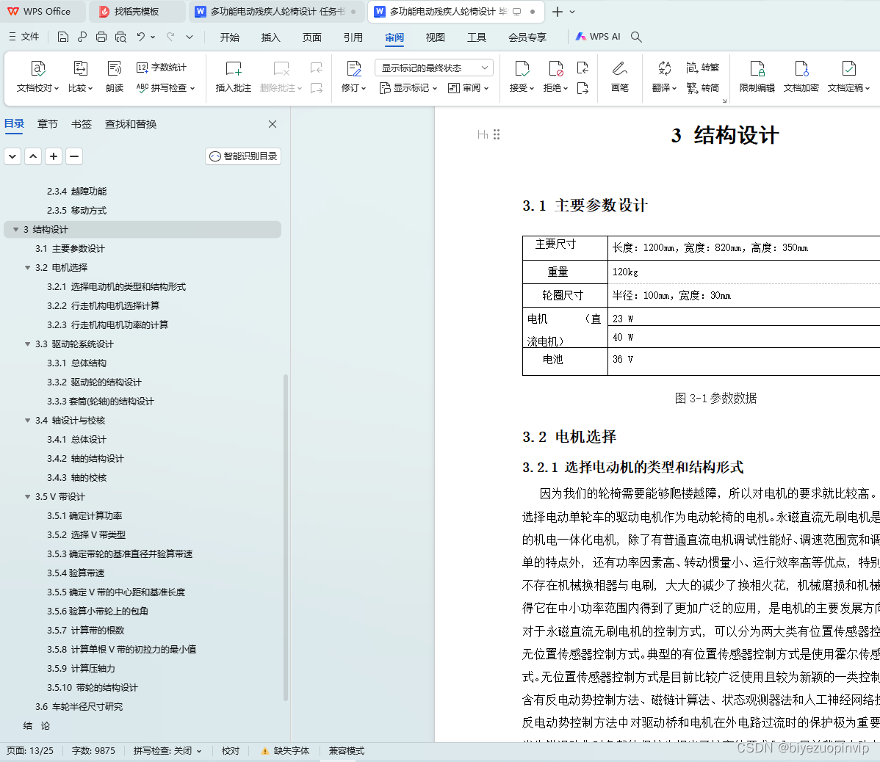Image resolution: width=880 pixels, height=762 pixels.
Task: Select 3.6 车轮半径尺寸研究 in outline
Action: click(79, 706)
